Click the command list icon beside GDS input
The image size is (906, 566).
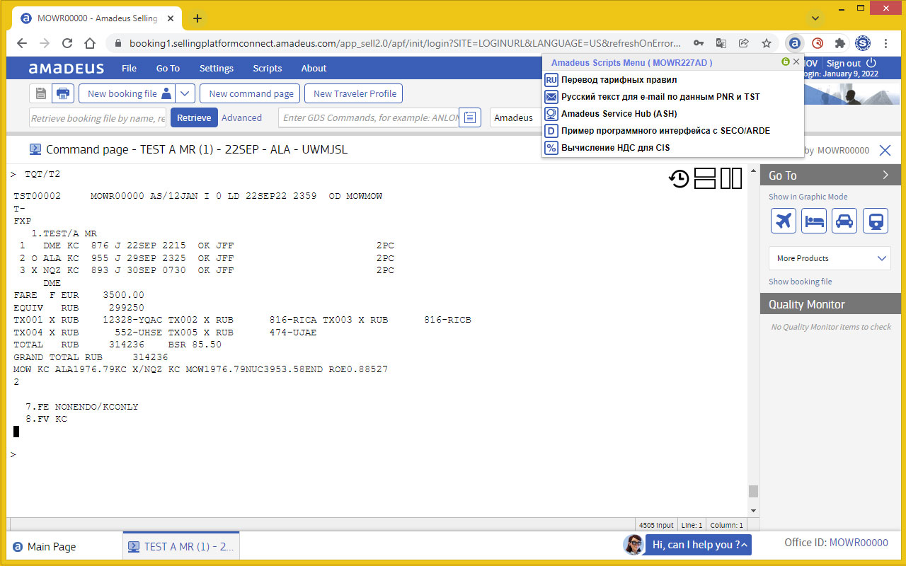[x=470, y=117]
